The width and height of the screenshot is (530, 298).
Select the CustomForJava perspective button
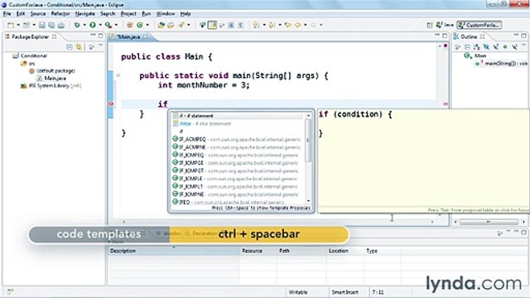click(479, 25)
